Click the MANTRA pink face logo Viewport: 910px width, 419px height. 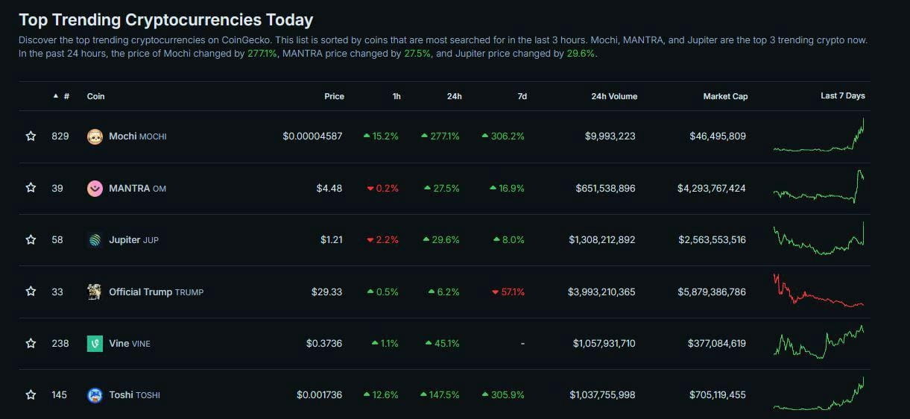click(95, 188)
